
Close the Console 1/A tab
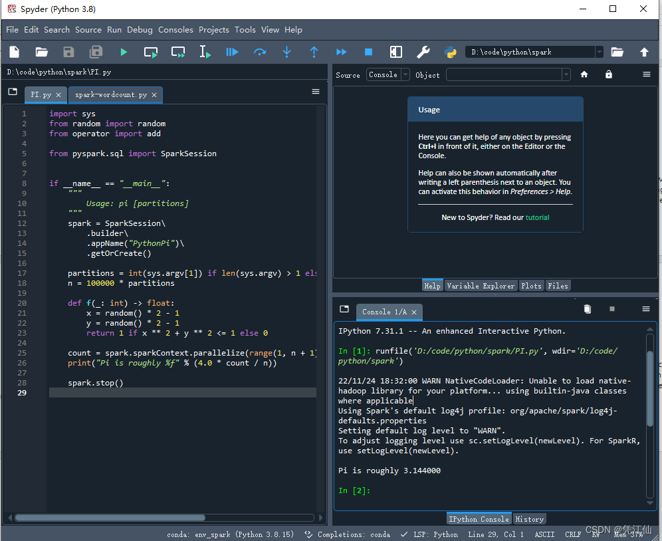(x=414, y=312)
